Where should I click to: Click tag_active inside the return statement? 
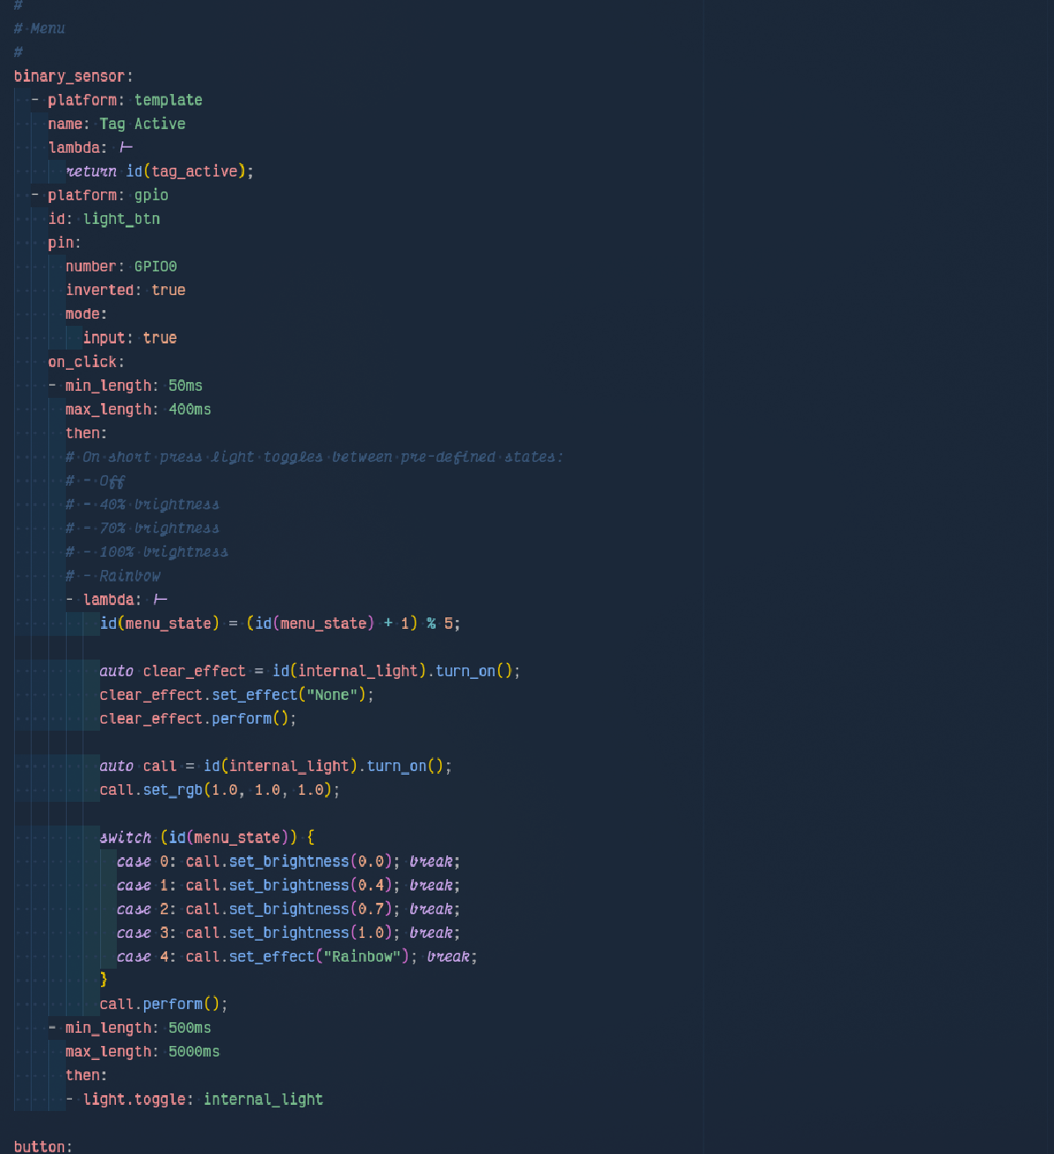(x=194, y=171)
